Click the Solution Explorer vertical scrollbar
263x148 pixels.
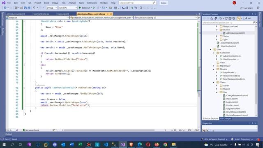(256, 88)
